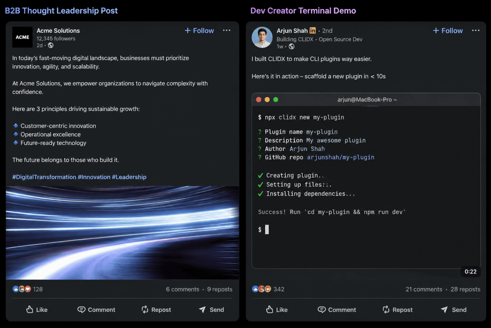Open Arjun Shah's profile photo
This screenshot has width=491, height=328.
click(262, 37)
